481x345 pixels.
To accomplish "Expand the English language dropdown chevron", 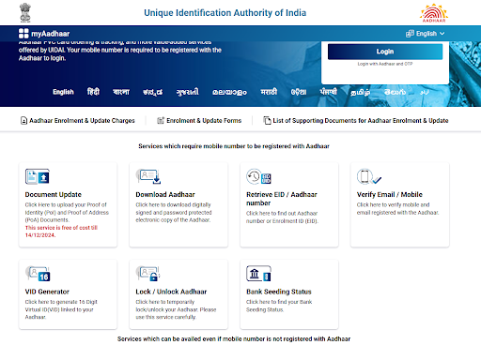I will tap(442, 34).
